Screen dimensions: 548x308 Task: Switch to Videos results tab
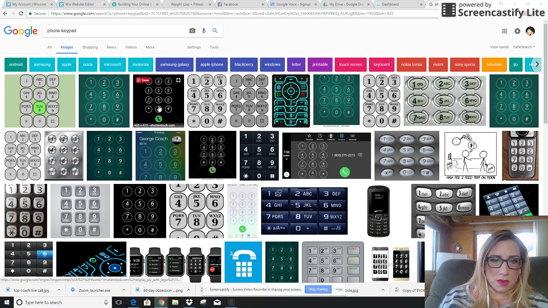[131, 47]
